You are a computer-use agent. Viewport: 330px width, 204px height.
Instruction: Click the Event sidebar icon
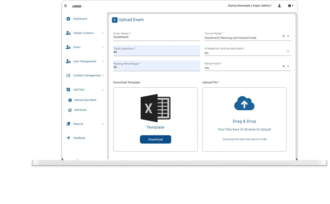pos(68,47)
